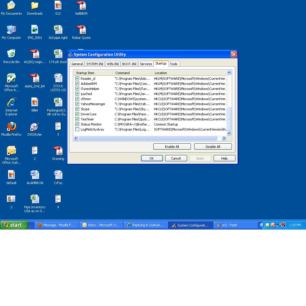Switch to the Services tab

[x=146, y=64]
